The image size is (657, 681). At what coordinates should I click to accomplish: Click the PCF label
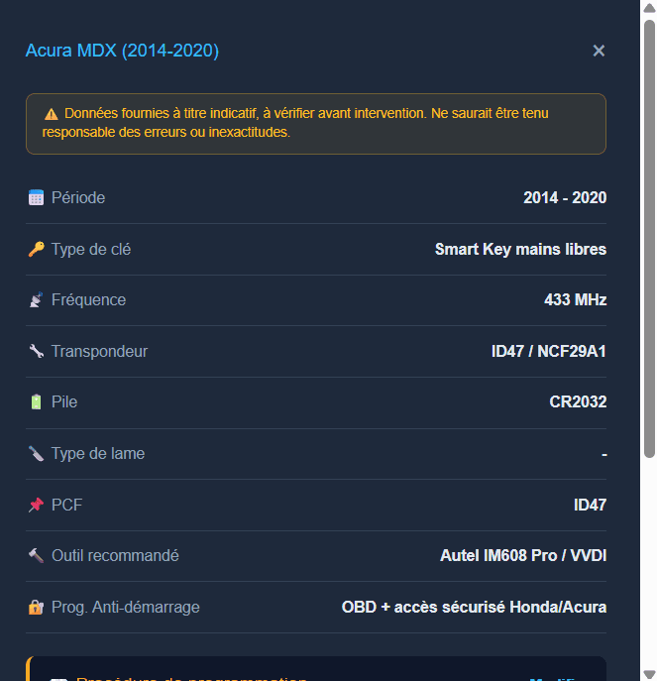(x=66, y=505)
